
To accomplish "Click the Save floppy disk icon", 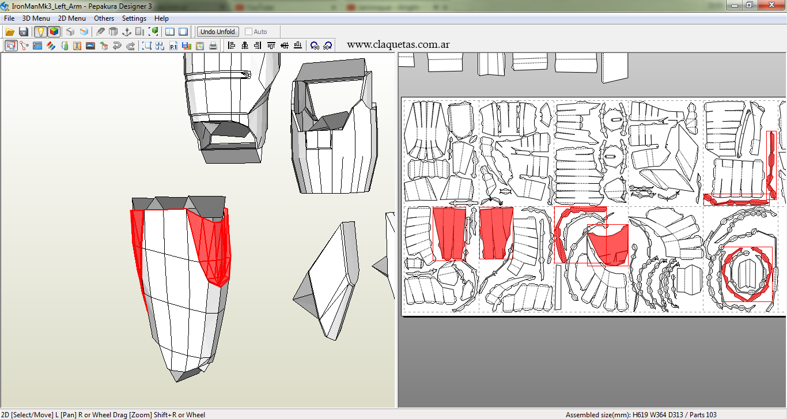I will coord(24,32).
